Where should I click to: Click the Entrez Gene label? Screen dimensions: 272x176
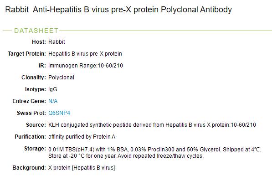29,101
